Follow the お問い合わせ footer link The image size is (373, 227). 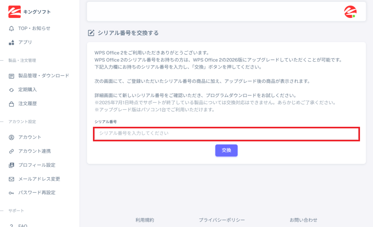coord(304,220)
